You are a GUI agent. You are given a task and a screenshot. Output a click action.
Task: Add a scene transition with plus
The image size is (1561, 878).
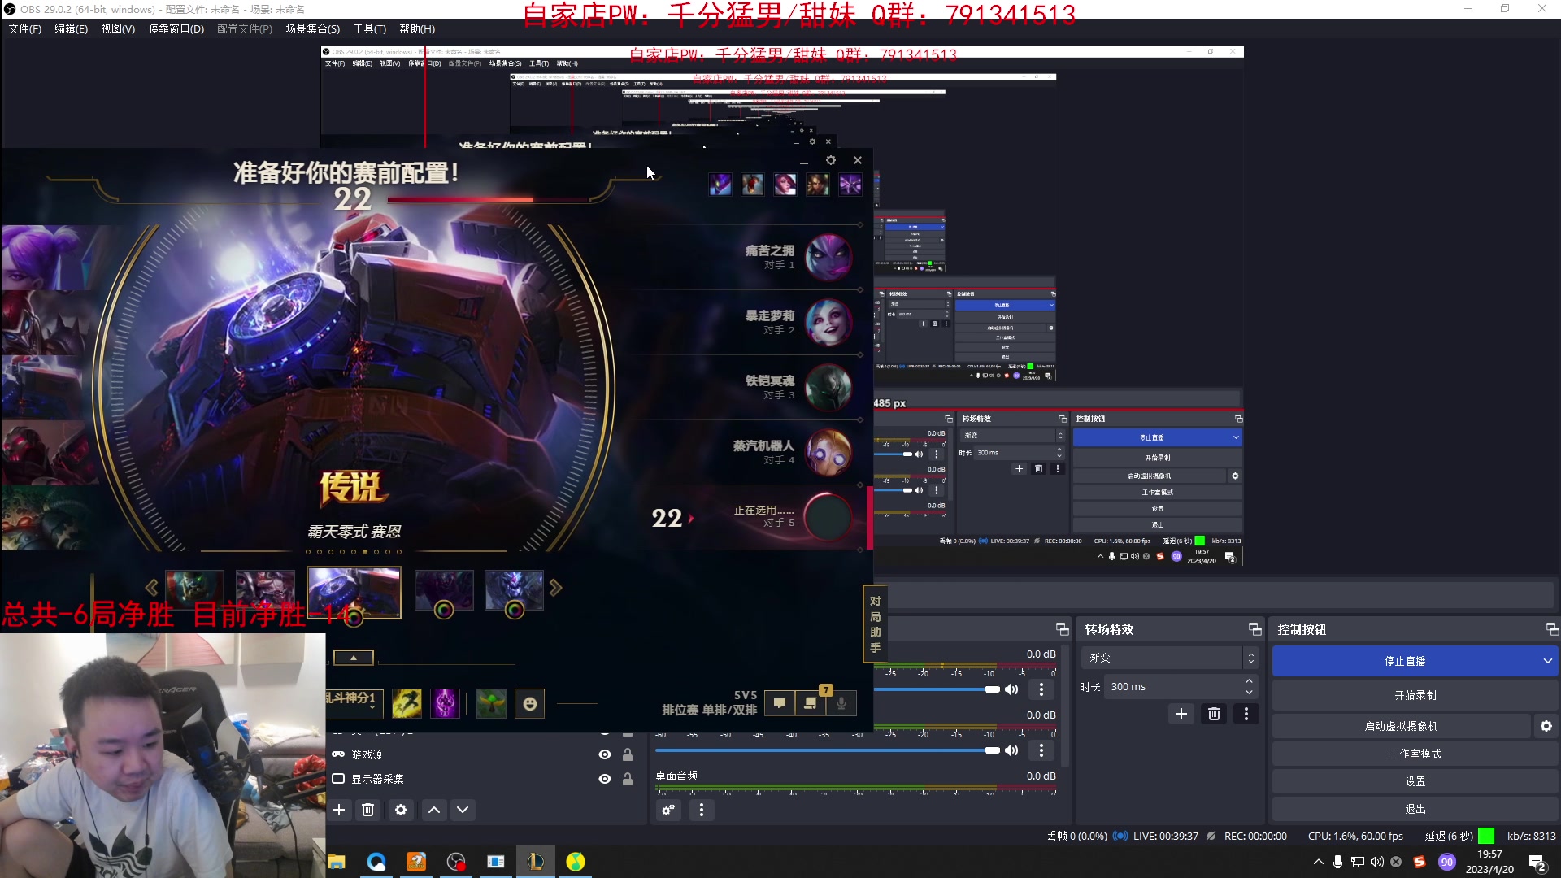point(1181,714)
